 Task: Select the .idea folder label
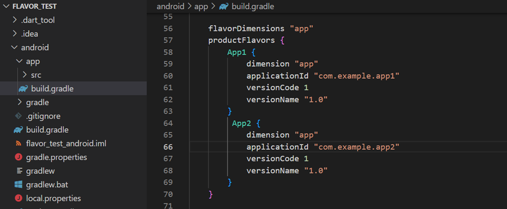tap(30, 33)
